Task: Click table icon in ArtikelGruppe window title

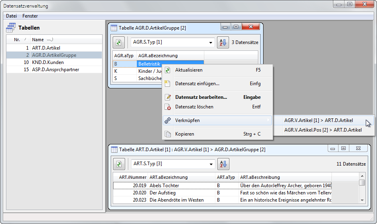Action: [x=114, y=28]
